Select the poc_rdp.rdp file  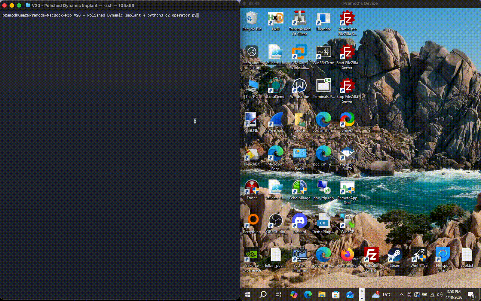(323, 190)
